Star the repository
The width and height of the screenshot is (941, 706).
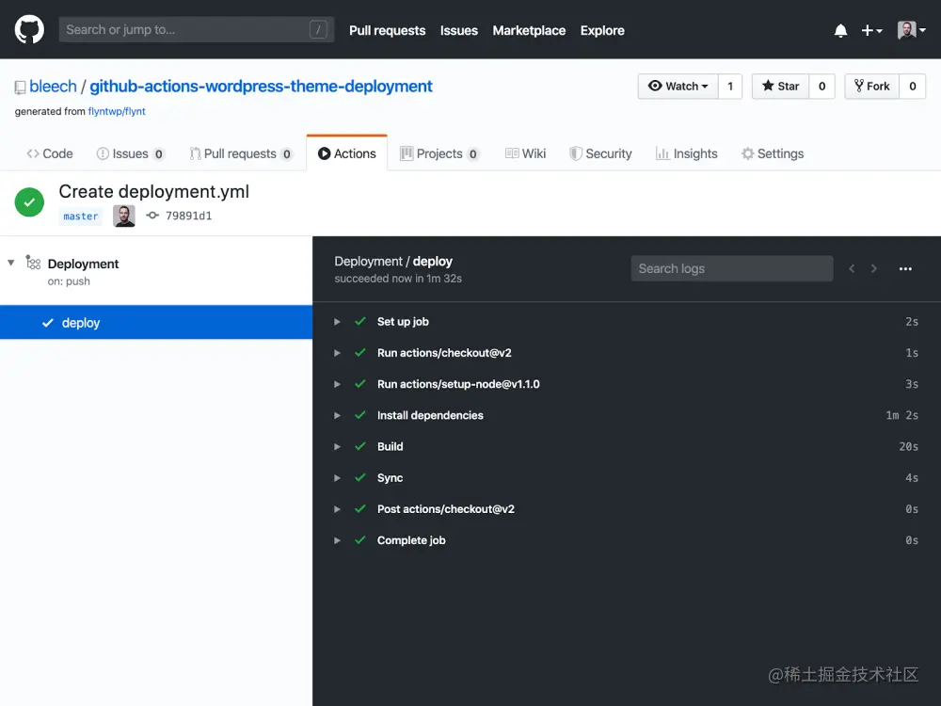[779, 86]
